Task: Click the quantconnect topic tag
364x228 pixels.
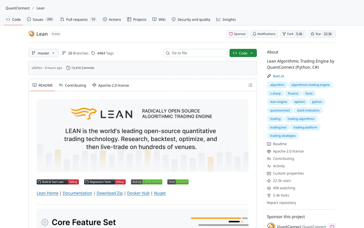Action: click(280, 110)
